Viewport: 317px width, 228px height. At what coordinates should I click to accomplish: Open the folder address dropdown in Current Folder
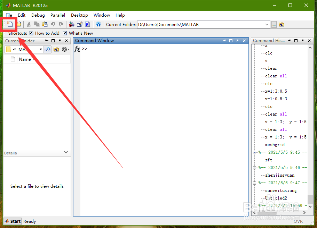41,49
